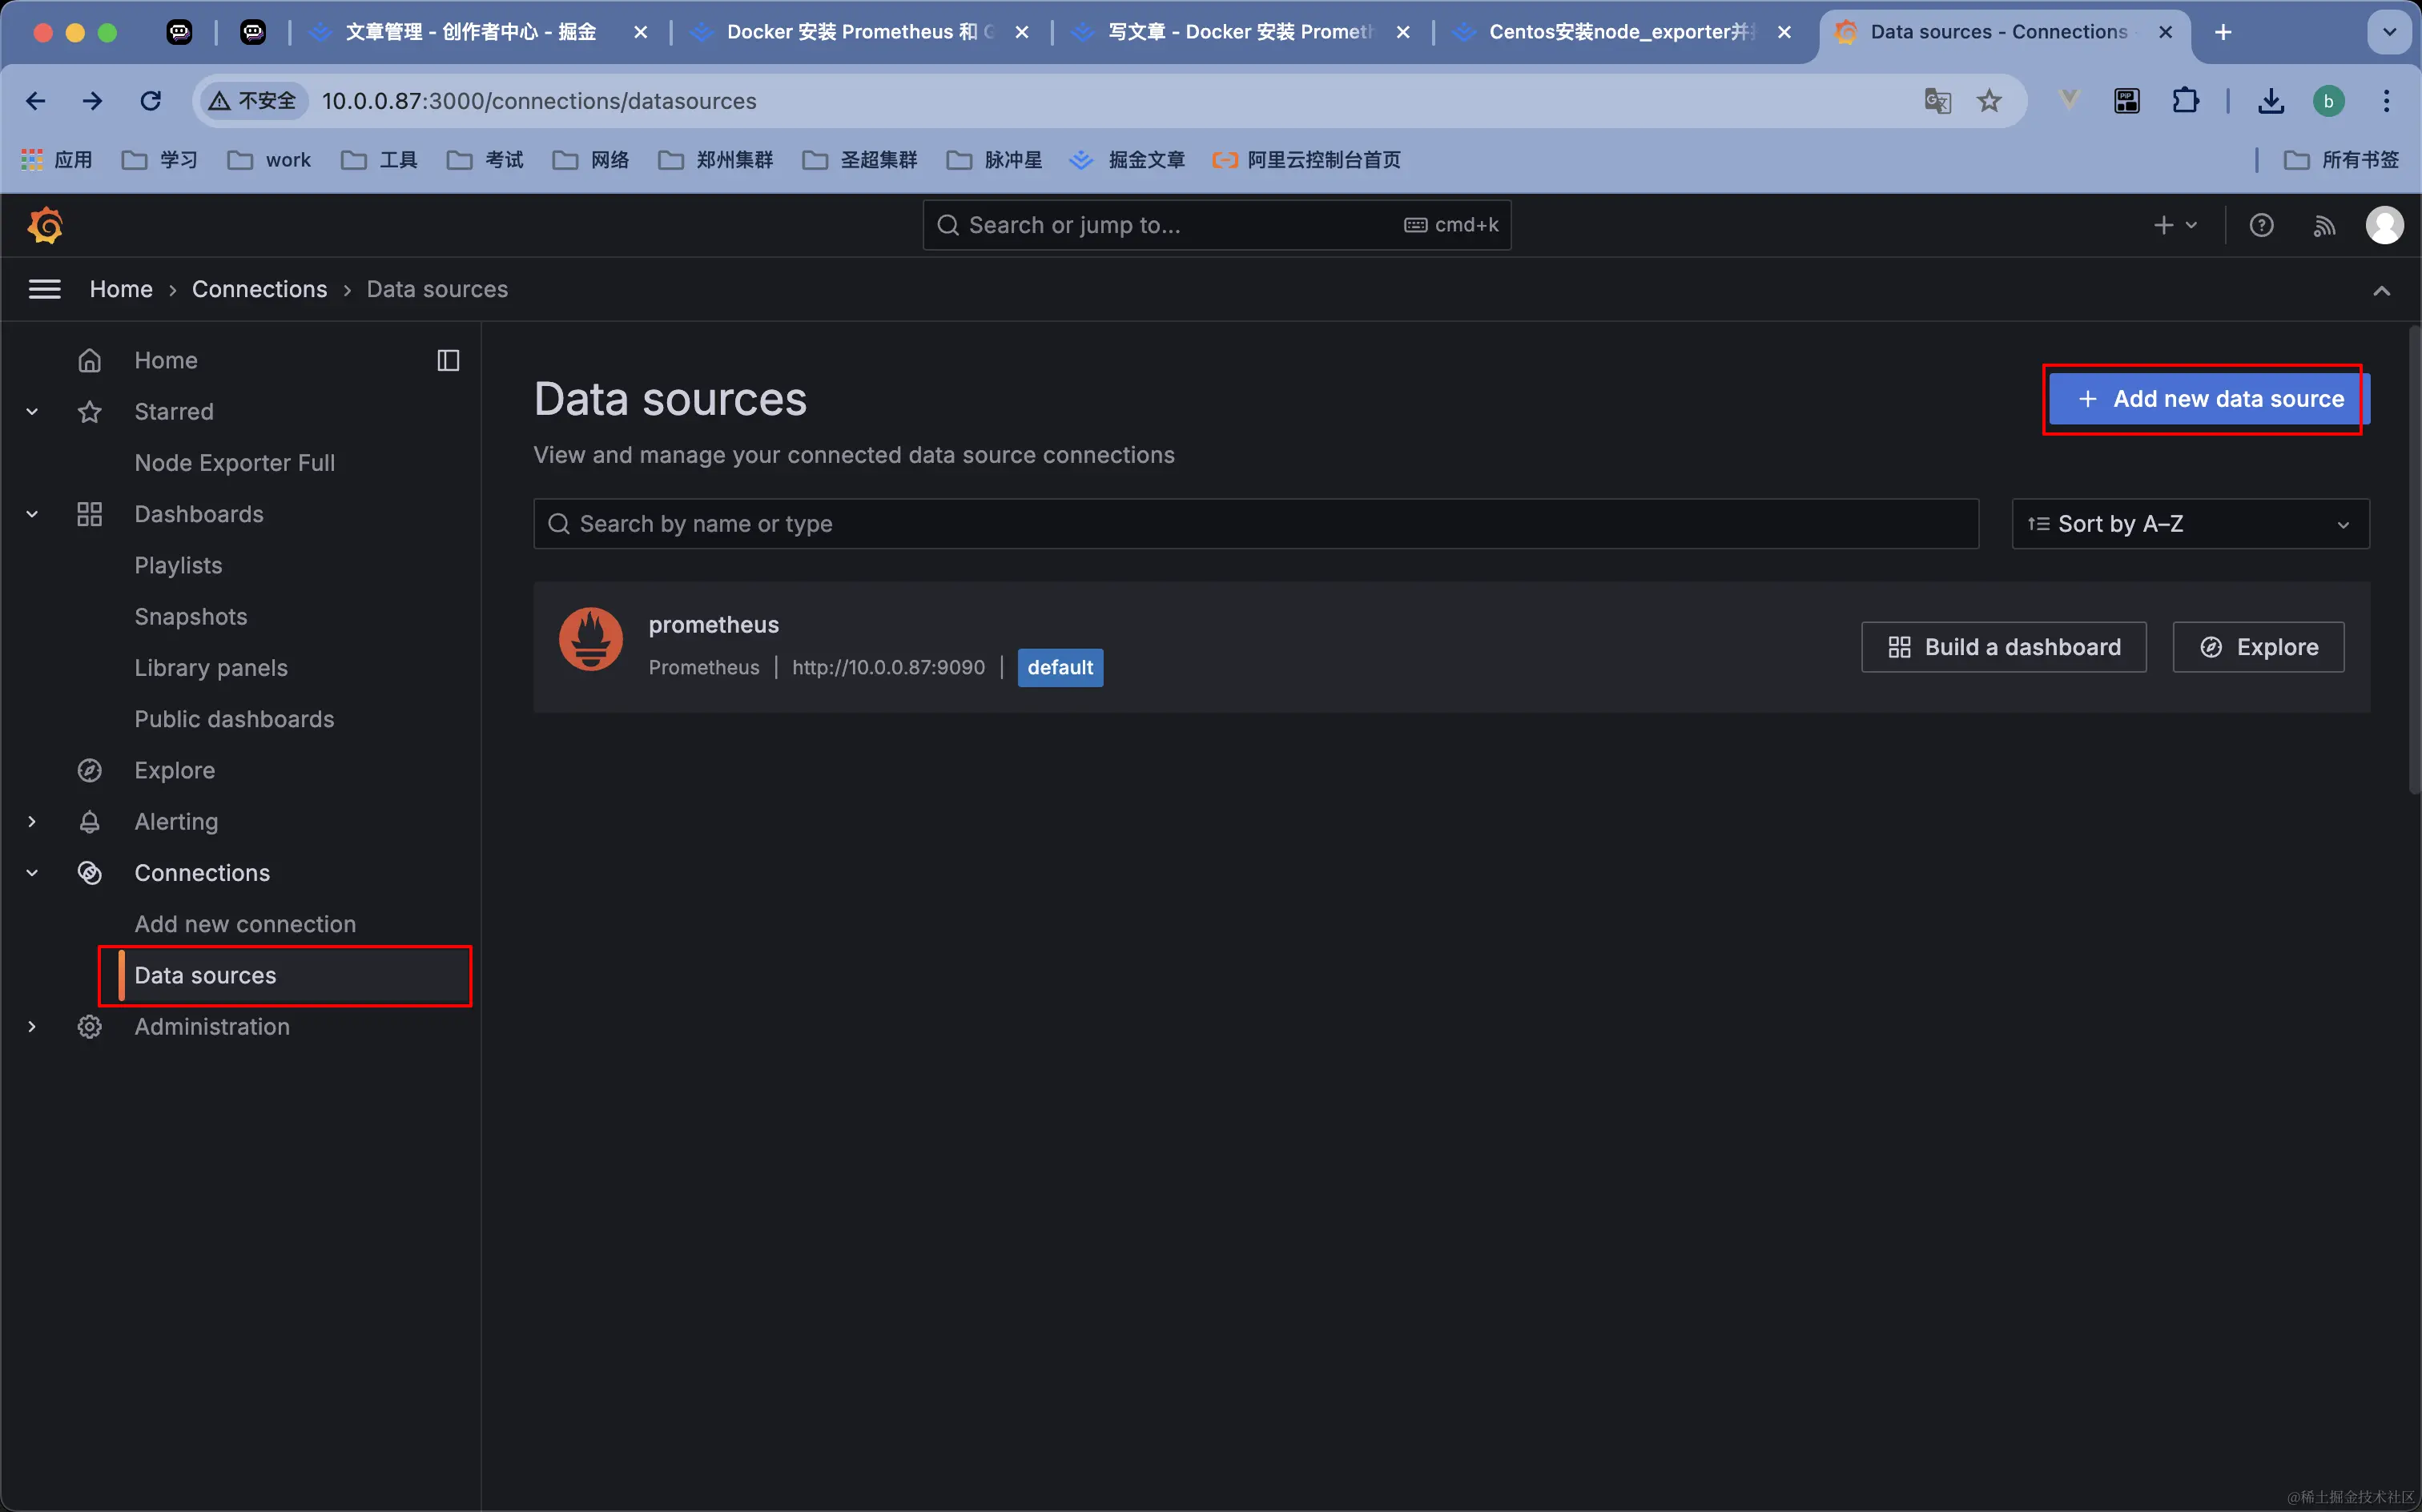This screenshot has height=1512, width=2422.
Task: Collapse the Dashboards section chevron
Action: tap(32, 514)
